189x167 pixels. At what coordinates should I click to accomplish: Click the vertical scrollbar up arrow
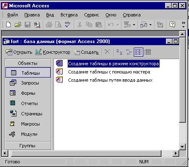click(182, 34)
